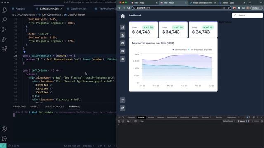Open DevTools settings gear
The height and width of the screenshot is (148, 264).
pyautogui.click(x=254, y=118)
